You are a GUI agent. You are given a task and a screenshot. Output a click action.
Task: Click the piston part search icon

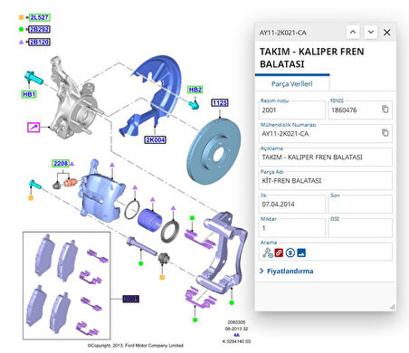[x=268, y=253]
